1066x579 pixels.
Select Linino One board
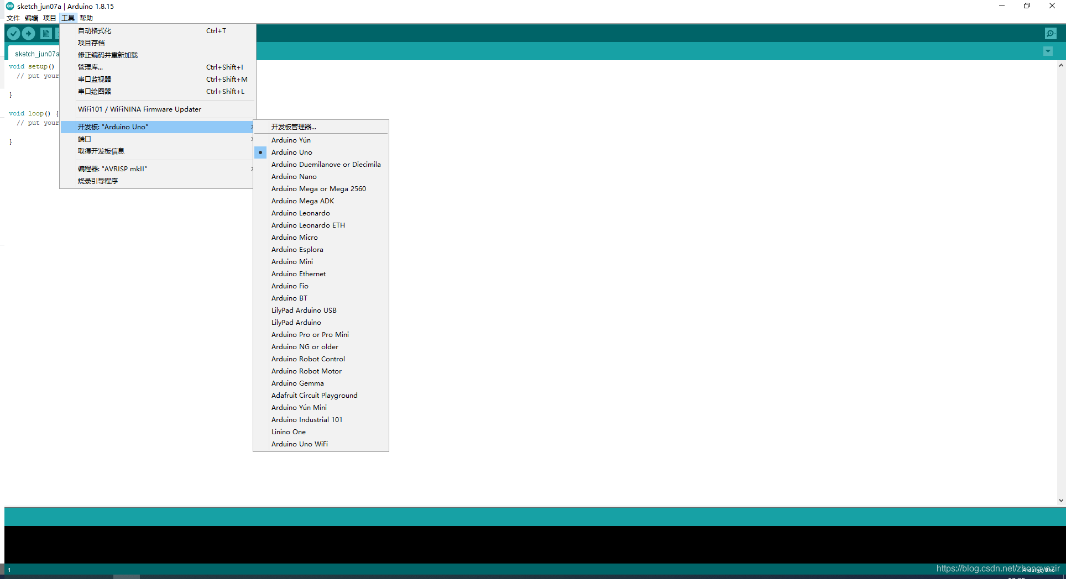(321, 431)
